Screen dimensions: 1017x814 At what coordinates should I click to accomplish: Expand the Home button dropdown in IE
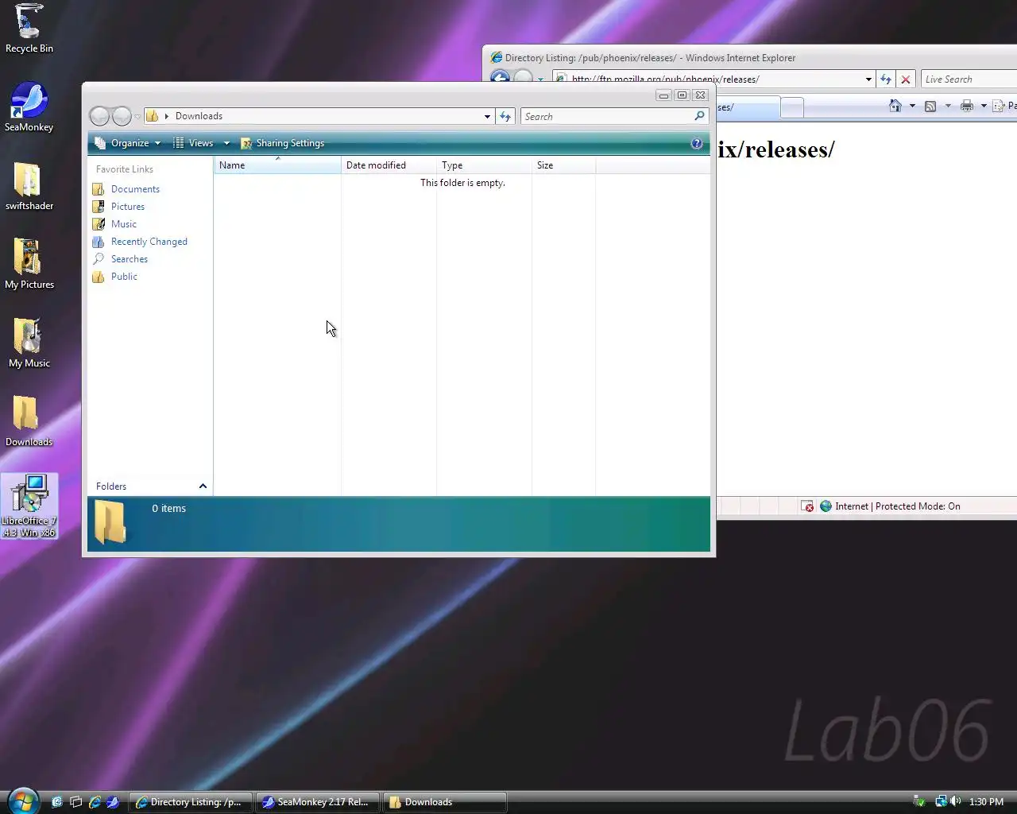tap(912, 106)
